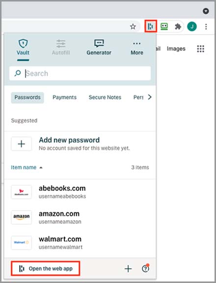Viewport: 216px width, 283px height.
Task: Select the Vault tab
Action: coord(23,47)
